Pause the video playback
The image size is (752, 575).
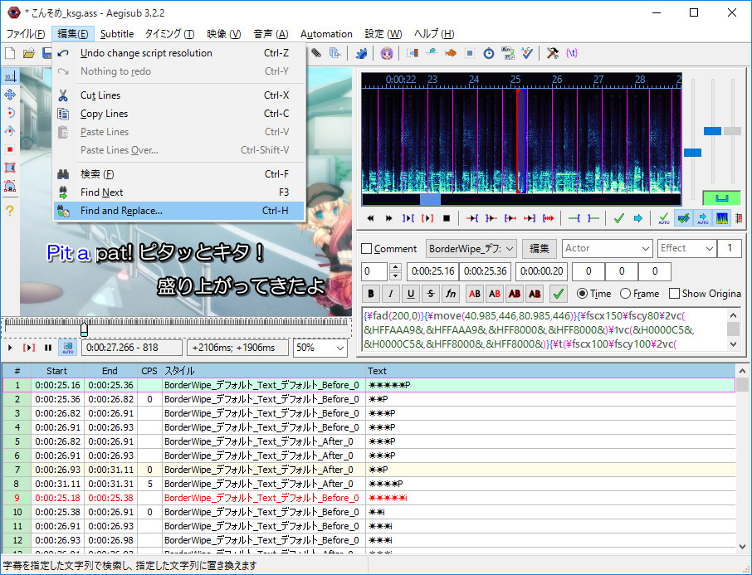click(48, 347)
